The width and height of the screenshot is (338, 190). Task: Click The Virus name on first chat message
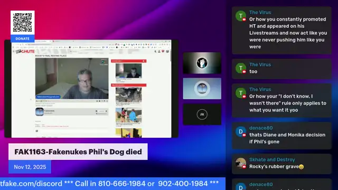(260, 12)
